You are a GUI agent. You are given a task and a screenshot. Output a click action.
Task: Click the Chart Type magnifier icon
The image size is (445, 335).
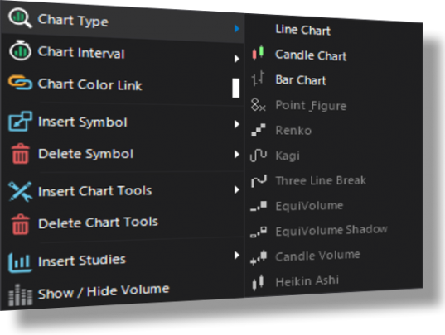(20, 18)
